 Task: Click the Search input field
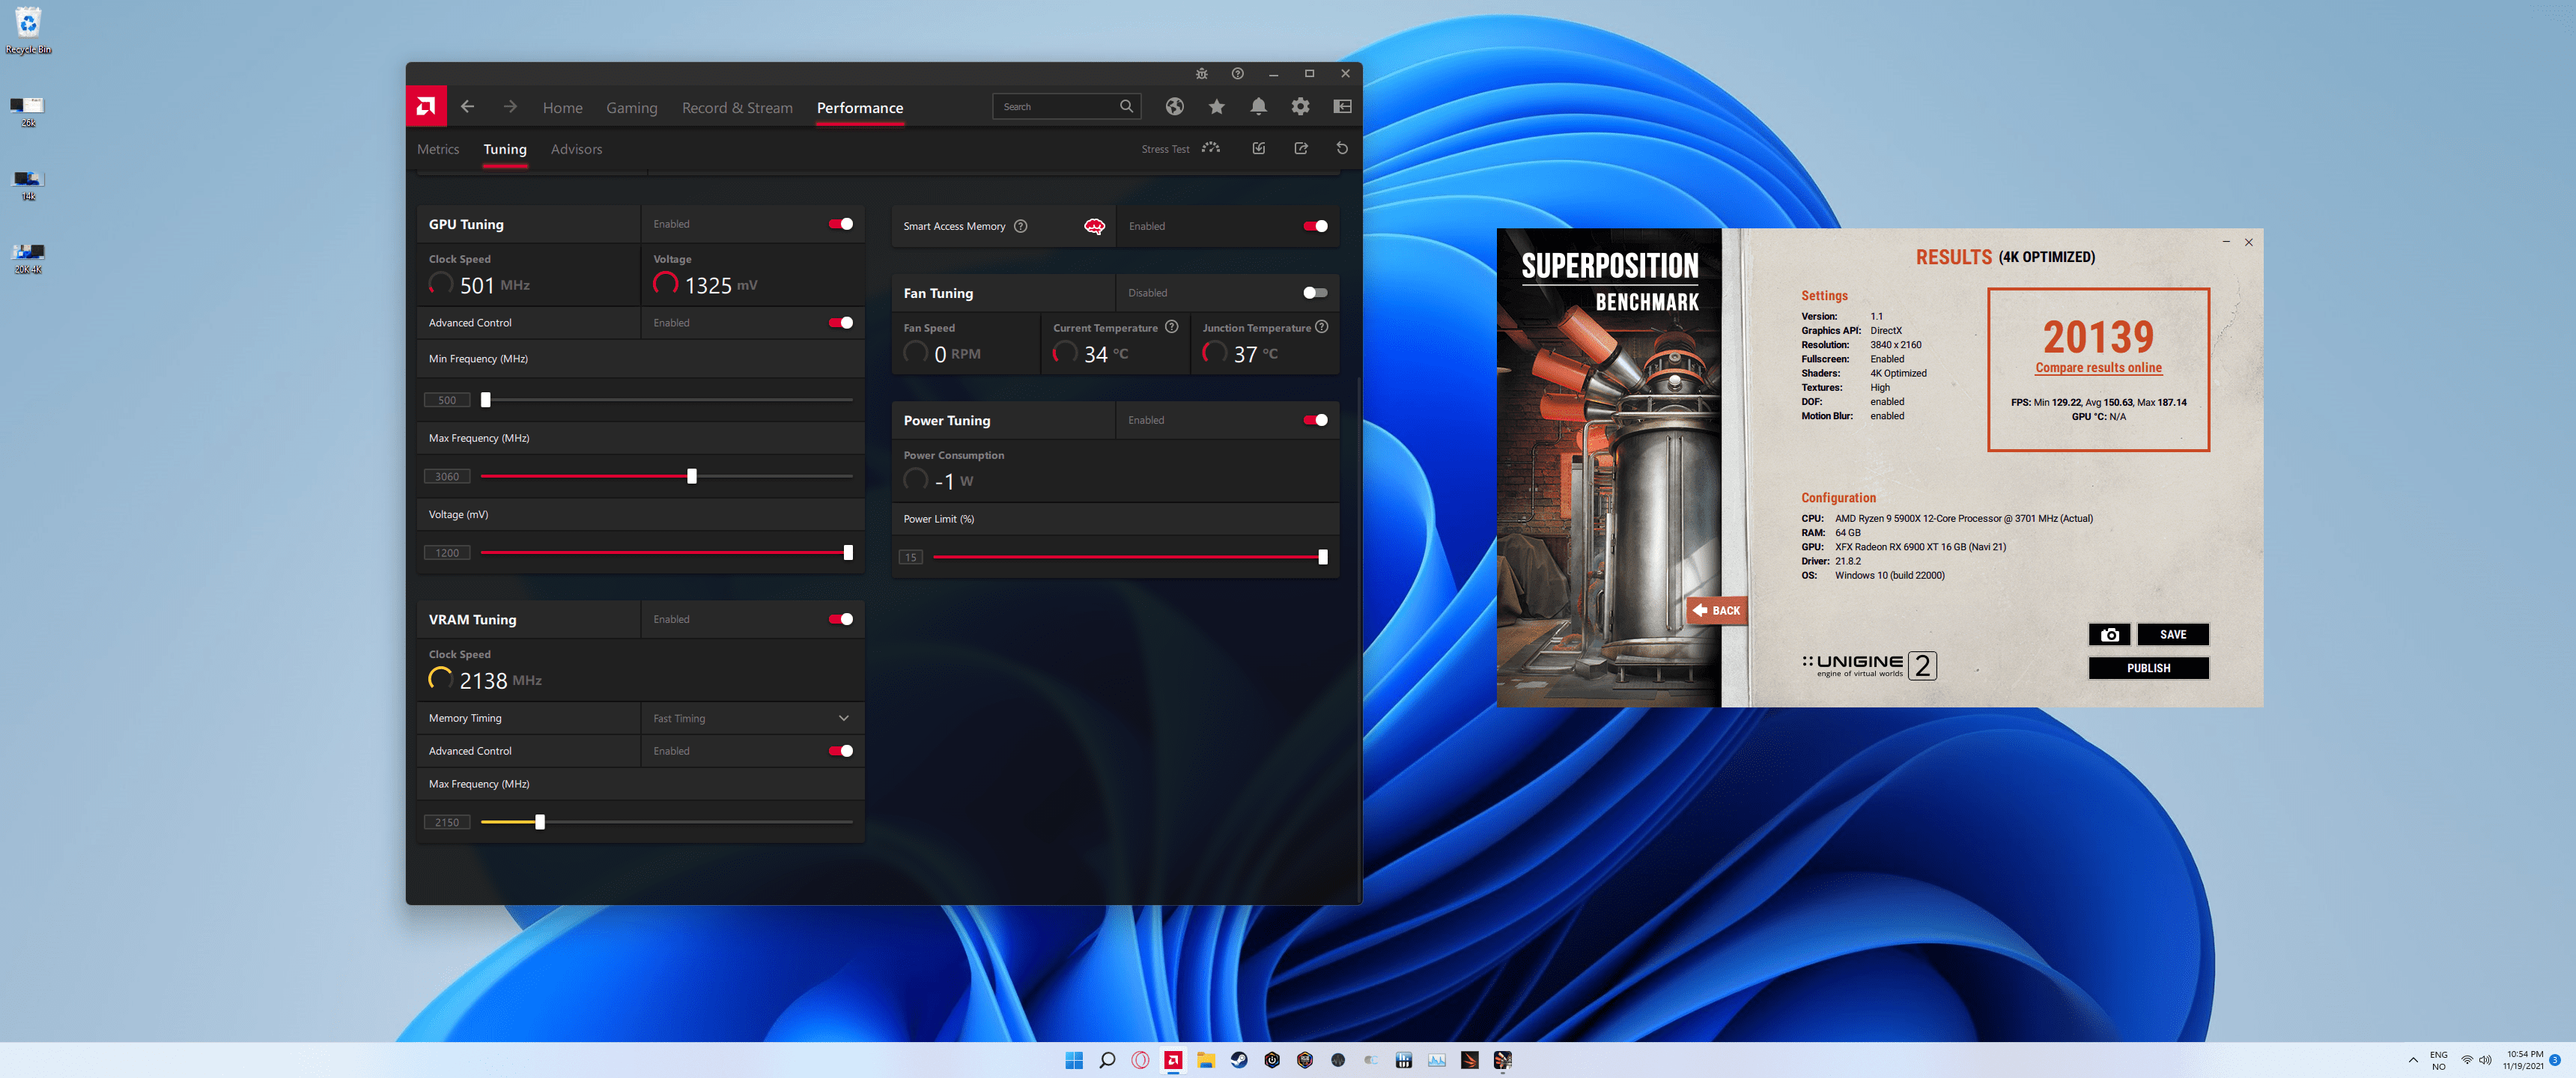[x=1055, y=107]
